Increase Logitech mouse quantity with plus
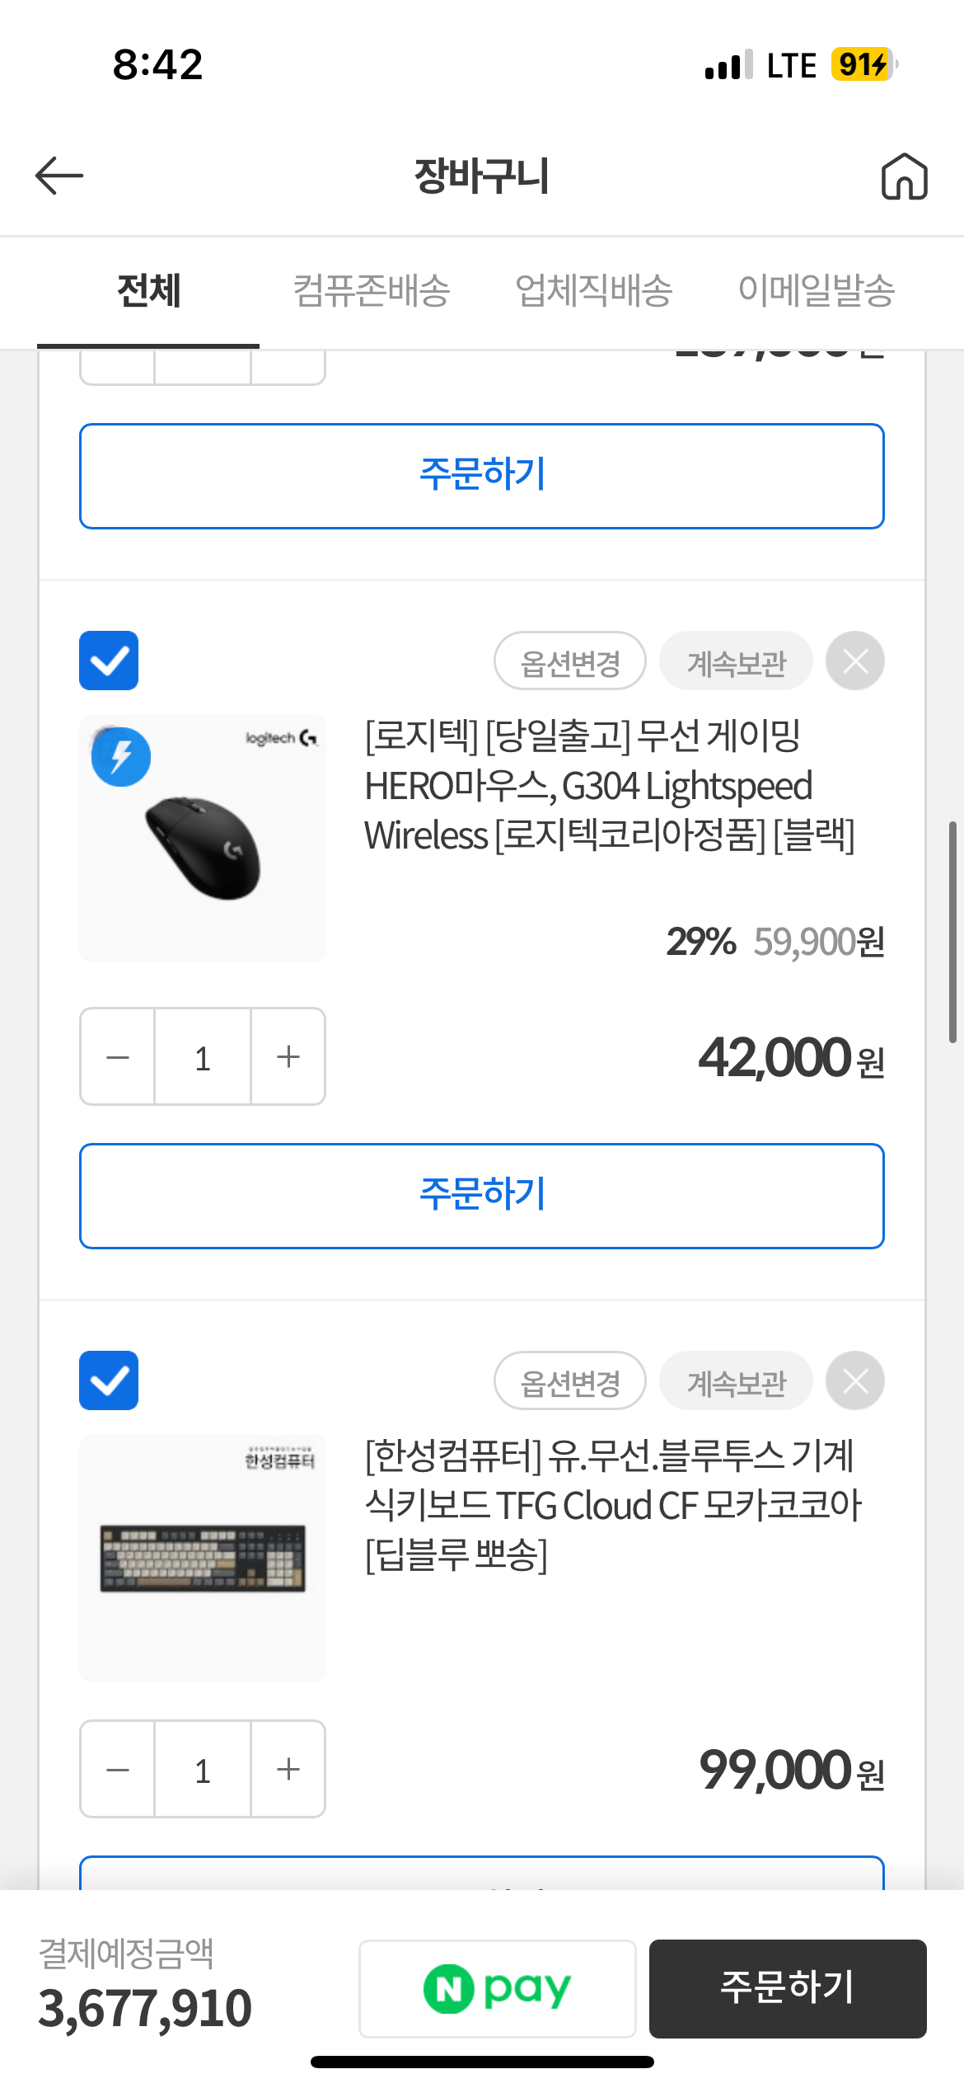 coord(288,1056)
